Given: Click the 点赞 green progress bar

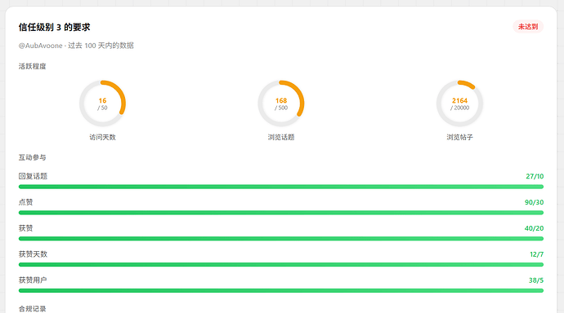Looking at the screenshot, I should pos(281,213).
